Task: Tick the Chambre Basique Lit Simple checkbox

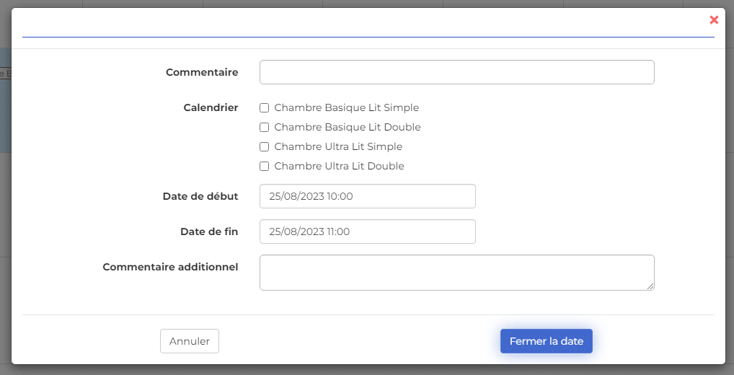Action: point(264,108)
